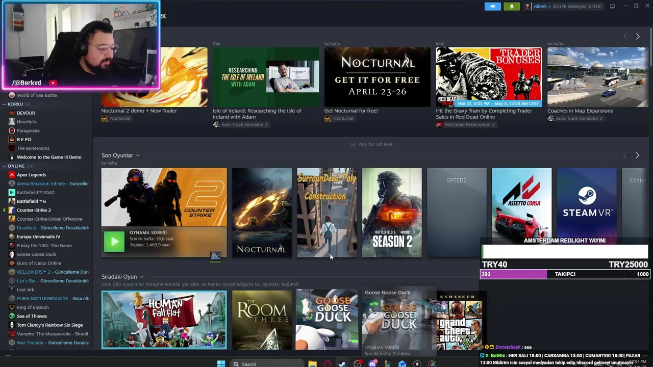653x367 pixels.
Task: Go to next news items arrow
Action: tap(637, 36)
